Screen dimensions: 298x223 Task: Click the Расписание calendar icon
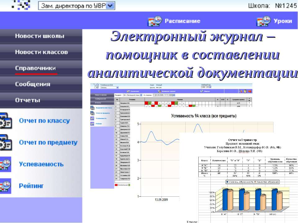tap(154, 21)
